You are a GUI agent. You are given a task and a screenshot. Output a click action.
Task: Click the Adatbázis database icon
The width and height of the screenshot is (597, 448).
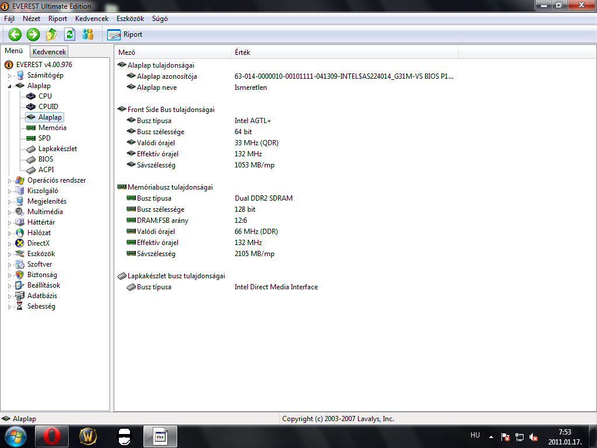point(20,296)
